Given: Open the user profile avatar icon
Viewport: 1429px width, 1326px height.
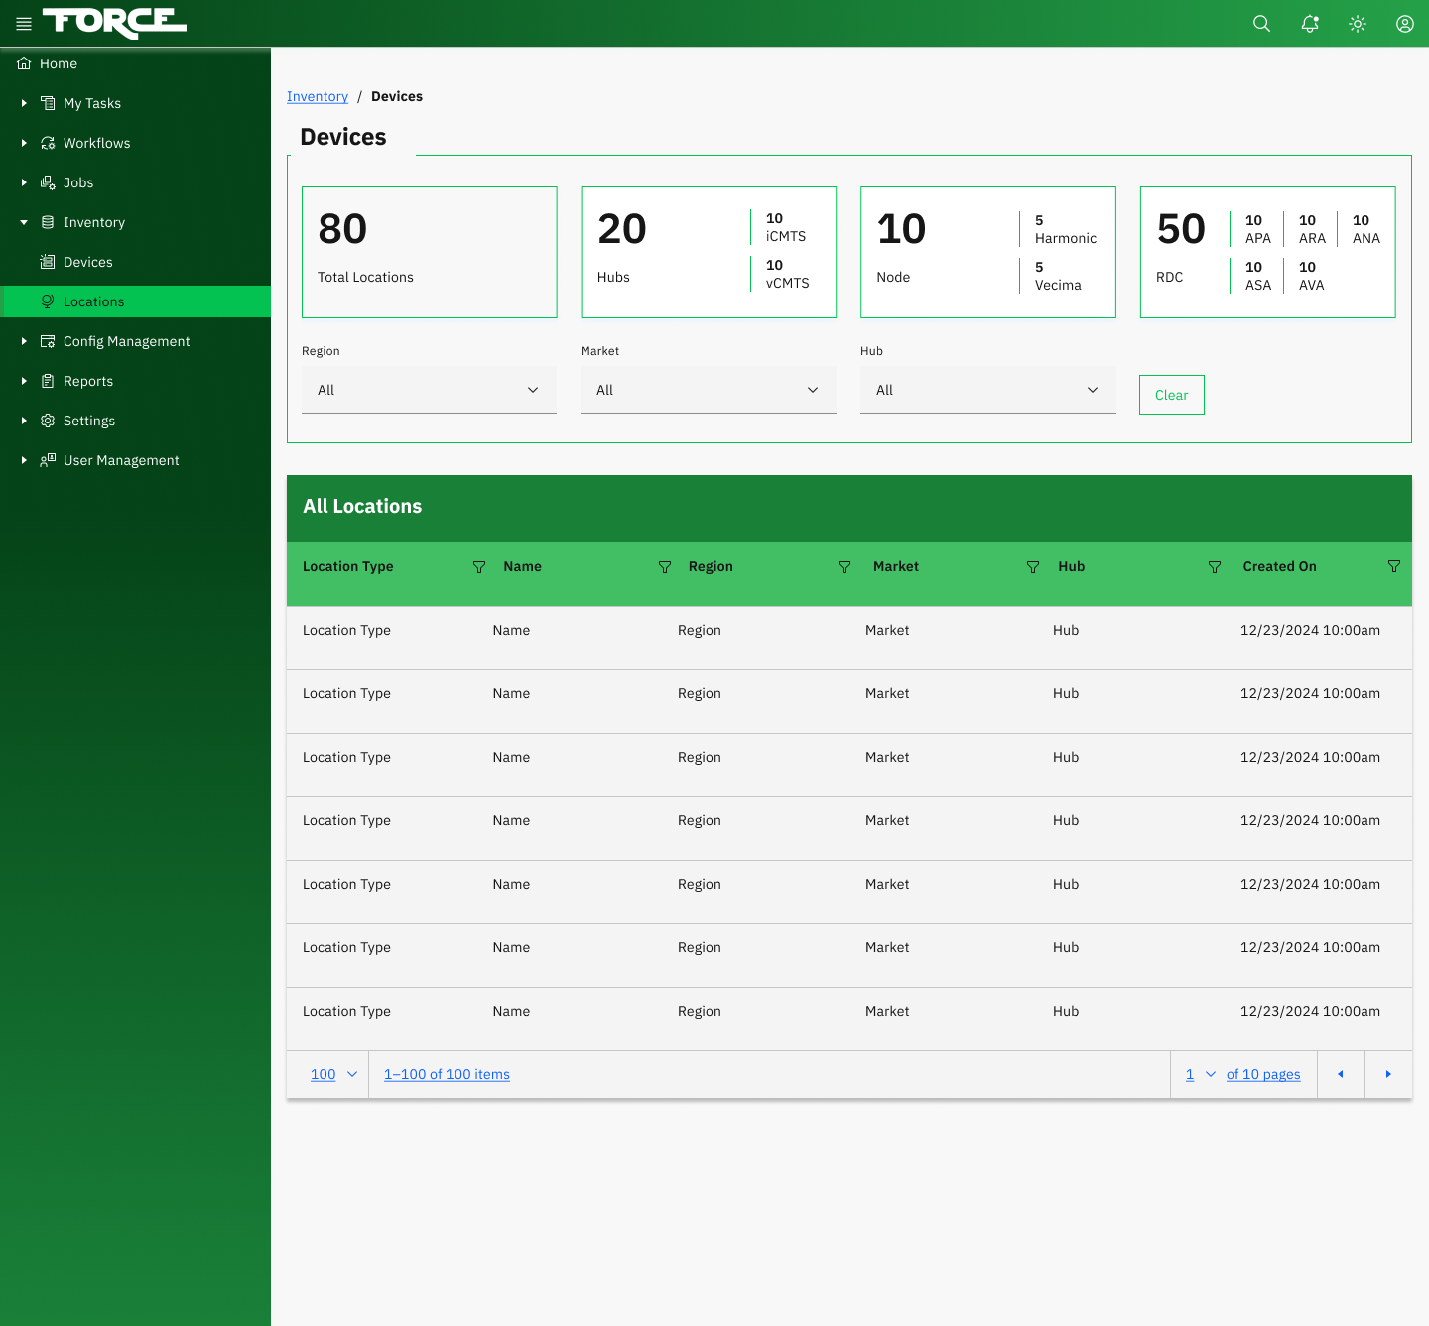Looking at the screenshot, I should (1405, 24).
